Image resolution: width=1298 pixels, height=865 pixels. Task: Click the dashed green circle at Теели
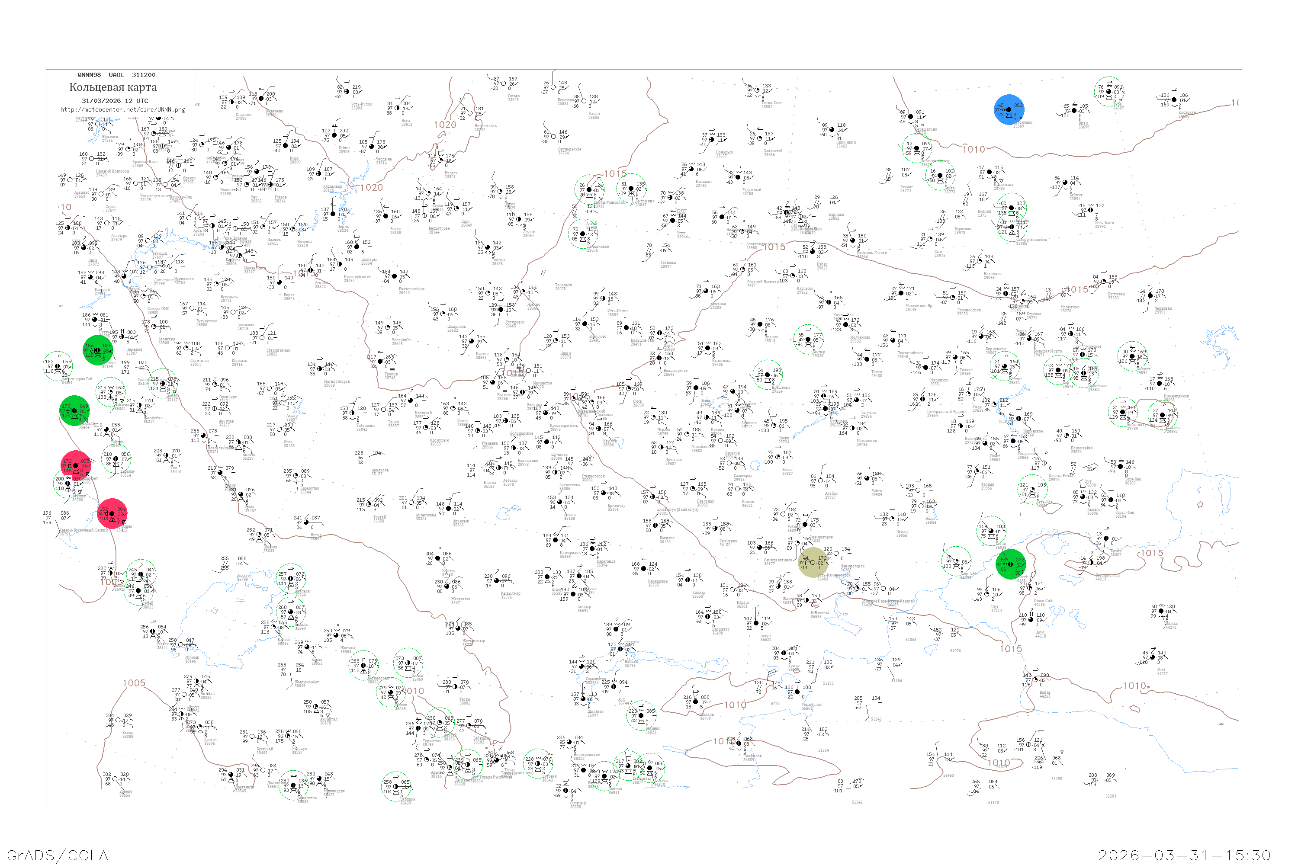pyautogui.click(x=991, y=531)
